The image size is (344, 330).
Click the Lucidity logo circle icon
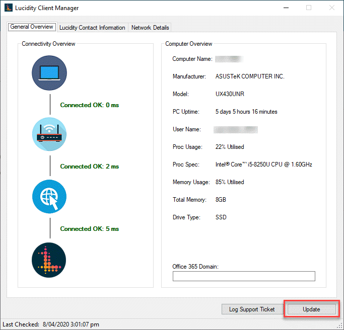49,260
